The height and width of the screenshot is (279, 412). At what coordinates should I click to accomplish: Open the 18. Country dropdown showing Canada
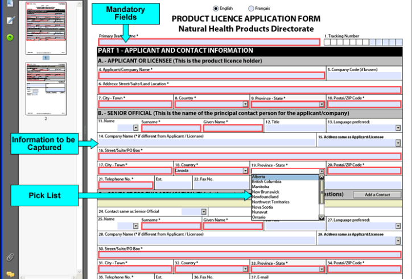click(x=245, y=171)
